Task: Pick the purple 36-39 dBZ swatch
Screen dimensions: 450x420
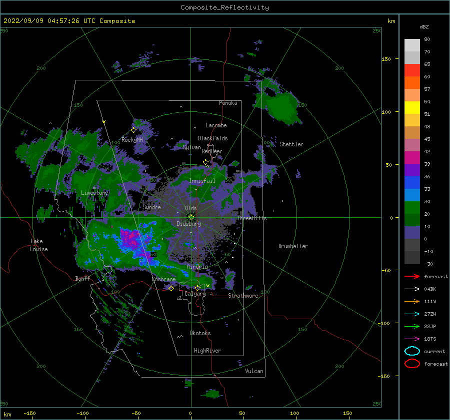Action: pyautogui.click(x=412, y=170)
